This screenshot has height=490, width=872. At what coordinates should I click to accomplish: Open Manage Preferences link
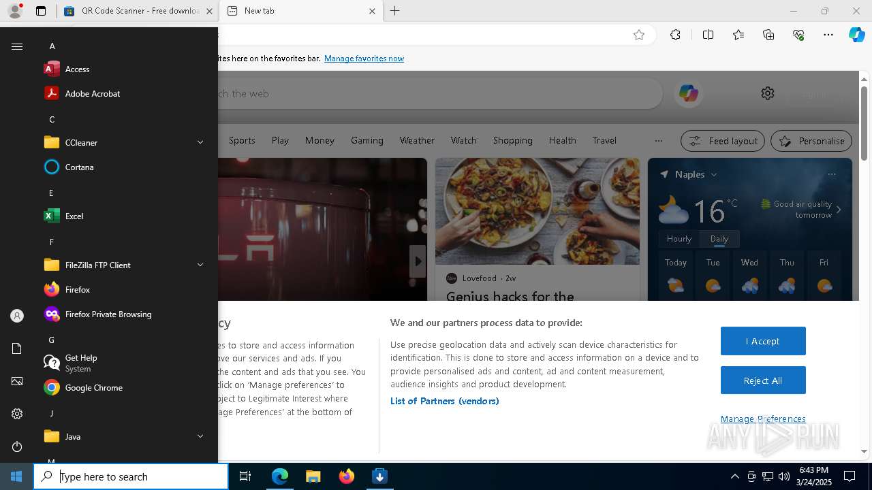pos(763,419)
